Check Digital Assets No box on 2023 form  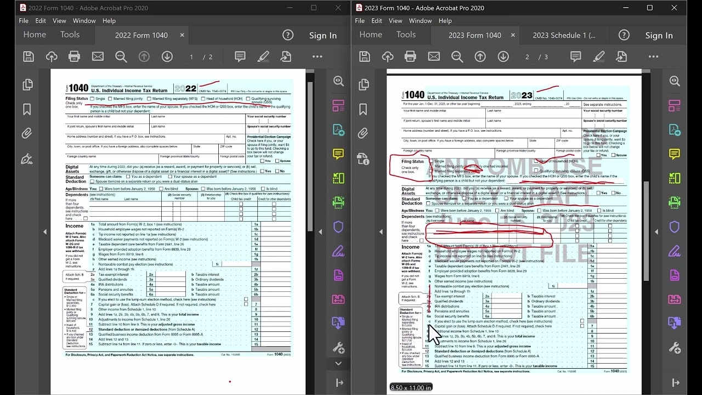click(x=613, y=193)
